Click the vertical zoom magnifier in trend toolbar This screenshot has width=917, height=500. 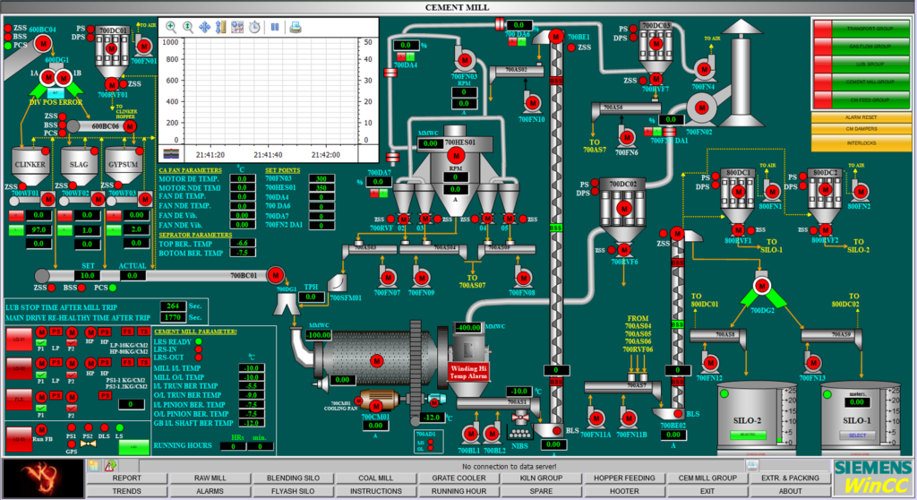pyautogui.click(x=188, y=27)
